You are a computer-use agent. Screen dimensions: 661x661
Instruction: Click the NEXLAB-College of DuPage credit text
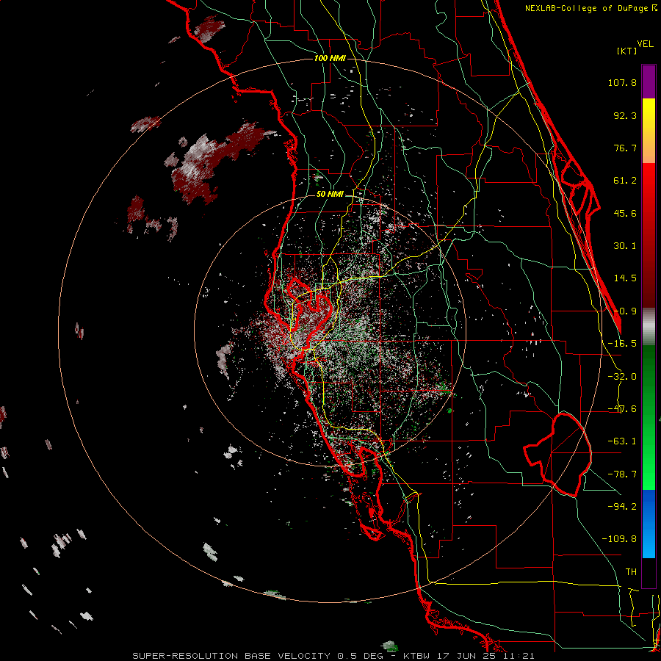(591, 8)
